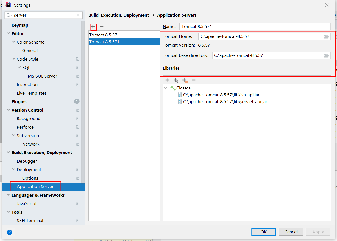Click the jsp-api.jar file icon
Screen dimensions: 337x241
point(180,95)
